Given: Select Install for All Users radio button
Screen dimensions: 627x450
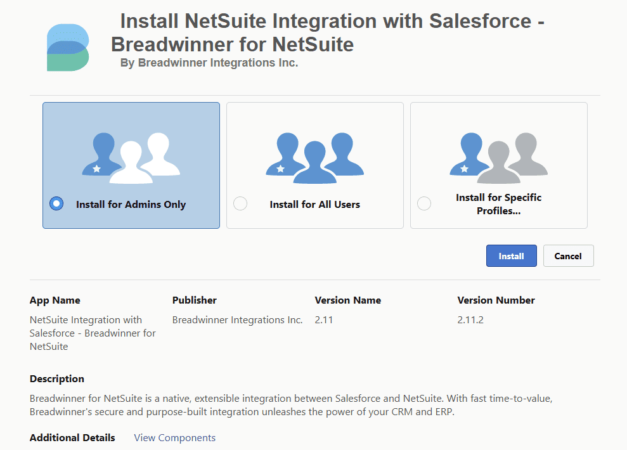Looking at the screenshot, I should click(x=240, y=203).
